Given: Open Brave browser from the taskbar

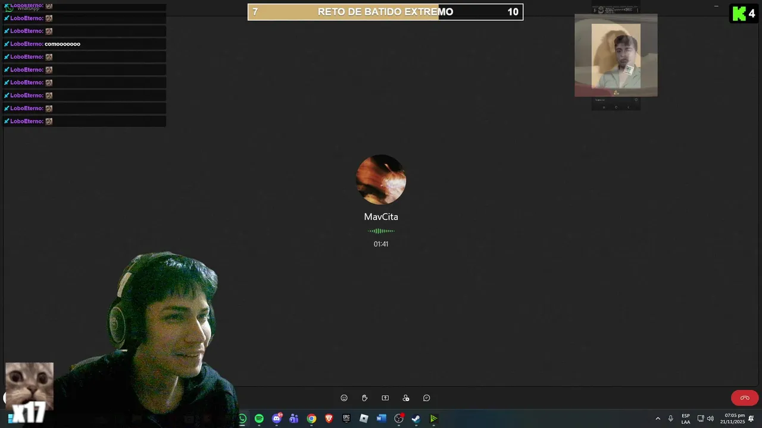Looking at the screenshot, I should (x=329, y=418).
